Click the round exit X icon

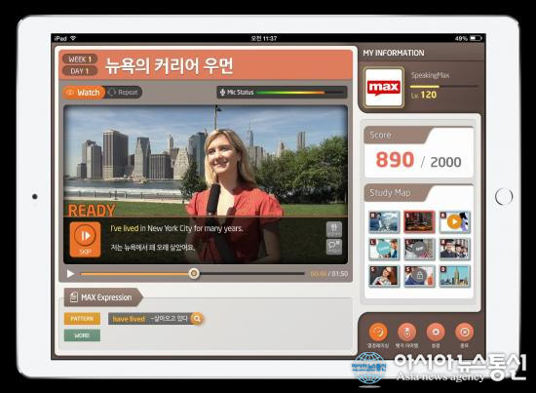[464, 332]
